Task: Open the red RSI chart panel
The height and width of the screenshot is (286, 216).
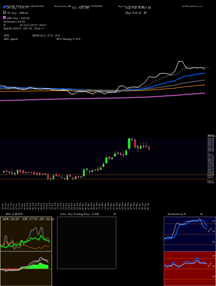Action: coord(190,269)
